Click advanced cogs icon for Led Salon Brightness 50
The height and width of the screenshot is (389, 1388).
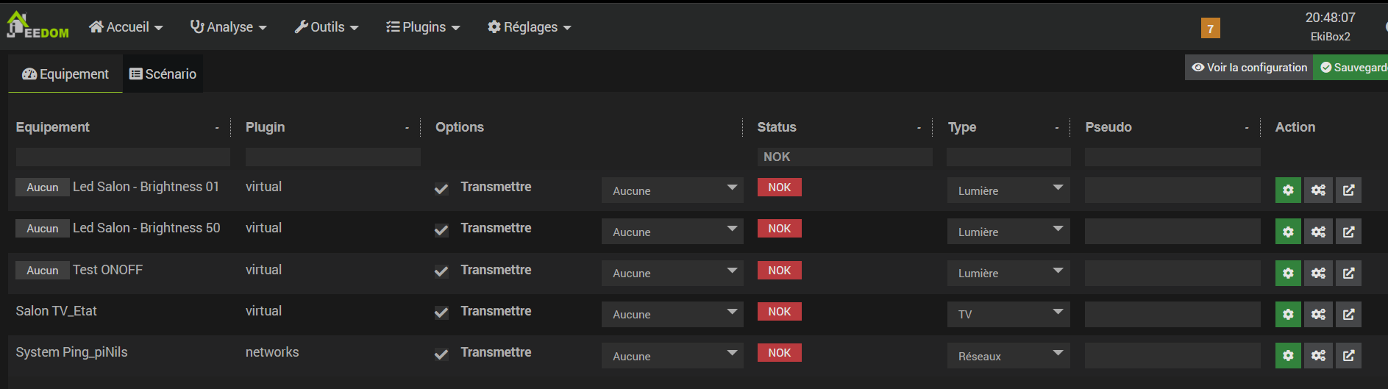coord(1318,232)
